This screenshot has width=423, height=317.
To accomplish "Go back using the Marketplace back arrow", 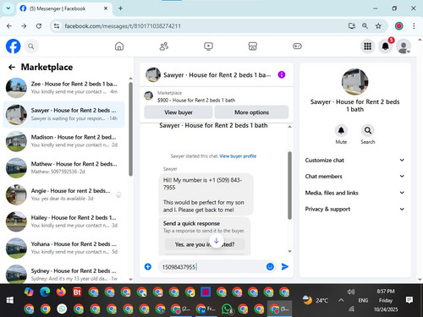I will coord(12,67).
